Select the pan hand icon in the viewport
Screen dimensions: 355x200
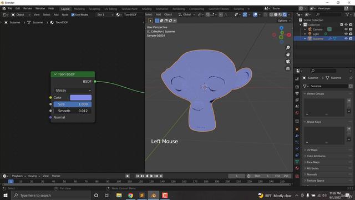(x=288, y=54)
